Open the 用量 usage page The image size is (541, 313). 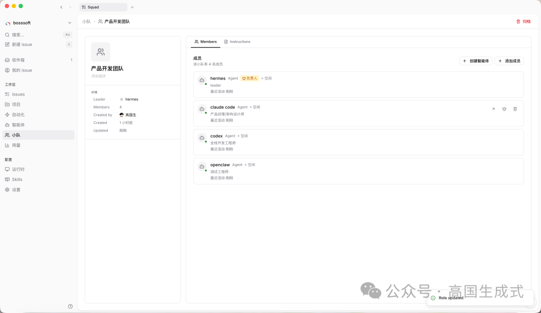click(38, 145)
